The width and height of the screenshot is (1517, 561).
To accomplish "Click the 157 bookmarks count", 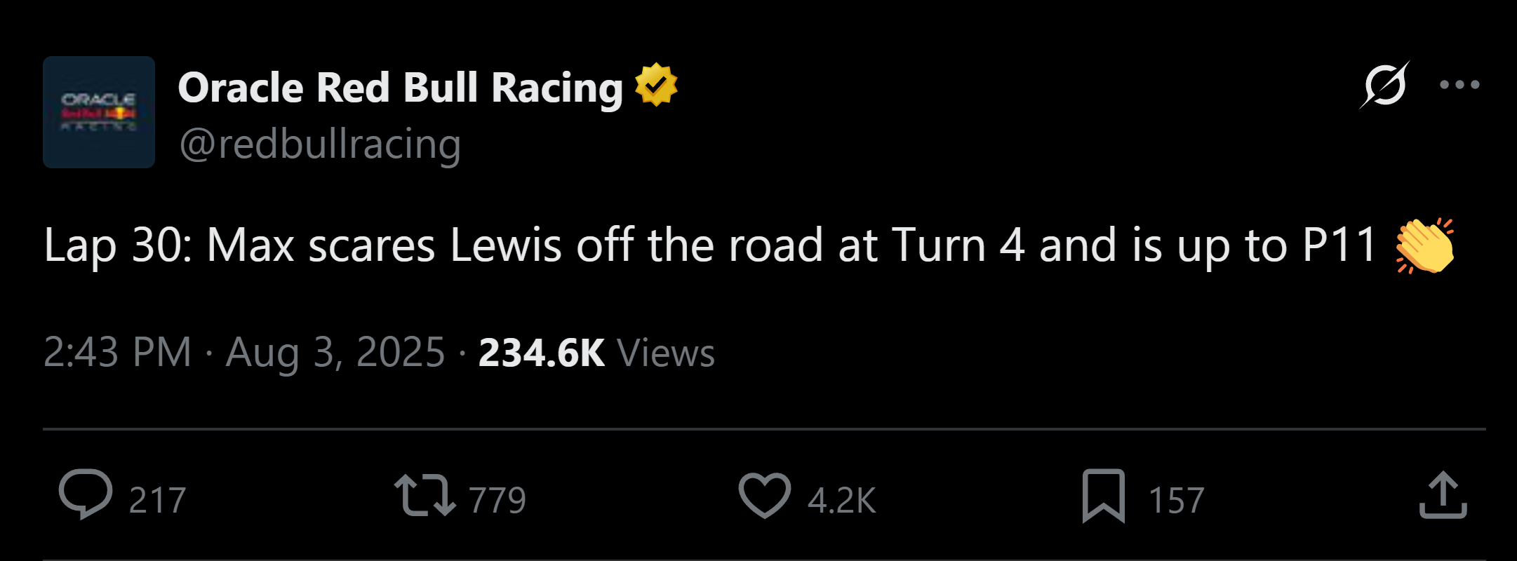I will [1177, 501].
